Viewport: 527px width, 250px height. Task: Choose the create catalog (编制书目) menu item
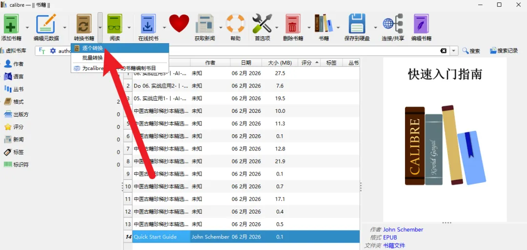click(x=120, y=68)
